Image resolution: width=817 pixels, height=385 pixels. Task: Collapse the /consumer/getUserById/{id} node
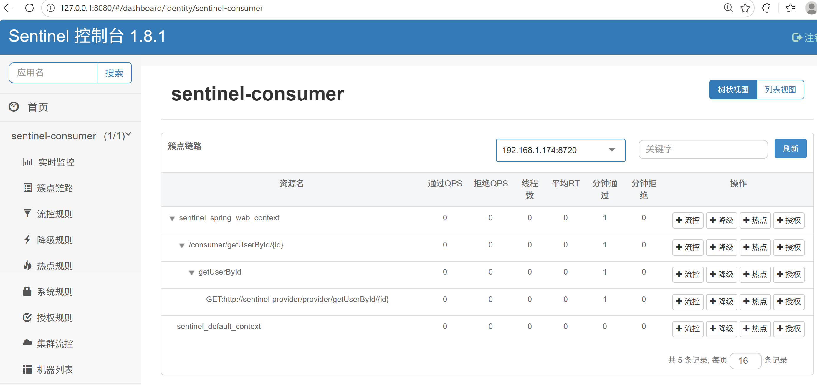pos(182,245)
